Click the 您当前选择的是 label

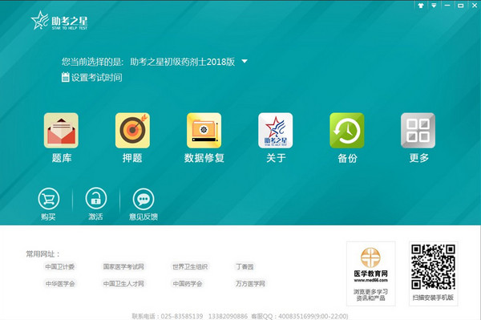92,62
